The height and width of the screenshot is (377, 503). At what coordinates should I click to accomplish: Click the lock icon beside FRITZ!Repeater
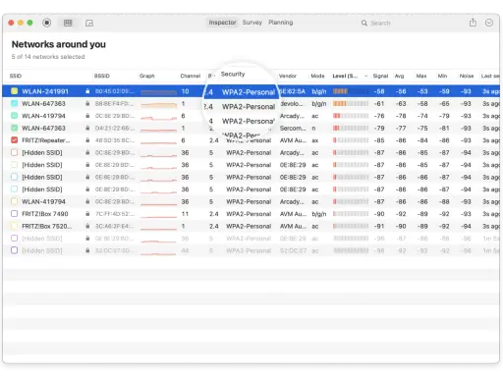point(87,140)
